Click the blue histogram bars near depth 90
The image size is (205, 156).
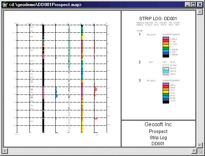(56, 92)
